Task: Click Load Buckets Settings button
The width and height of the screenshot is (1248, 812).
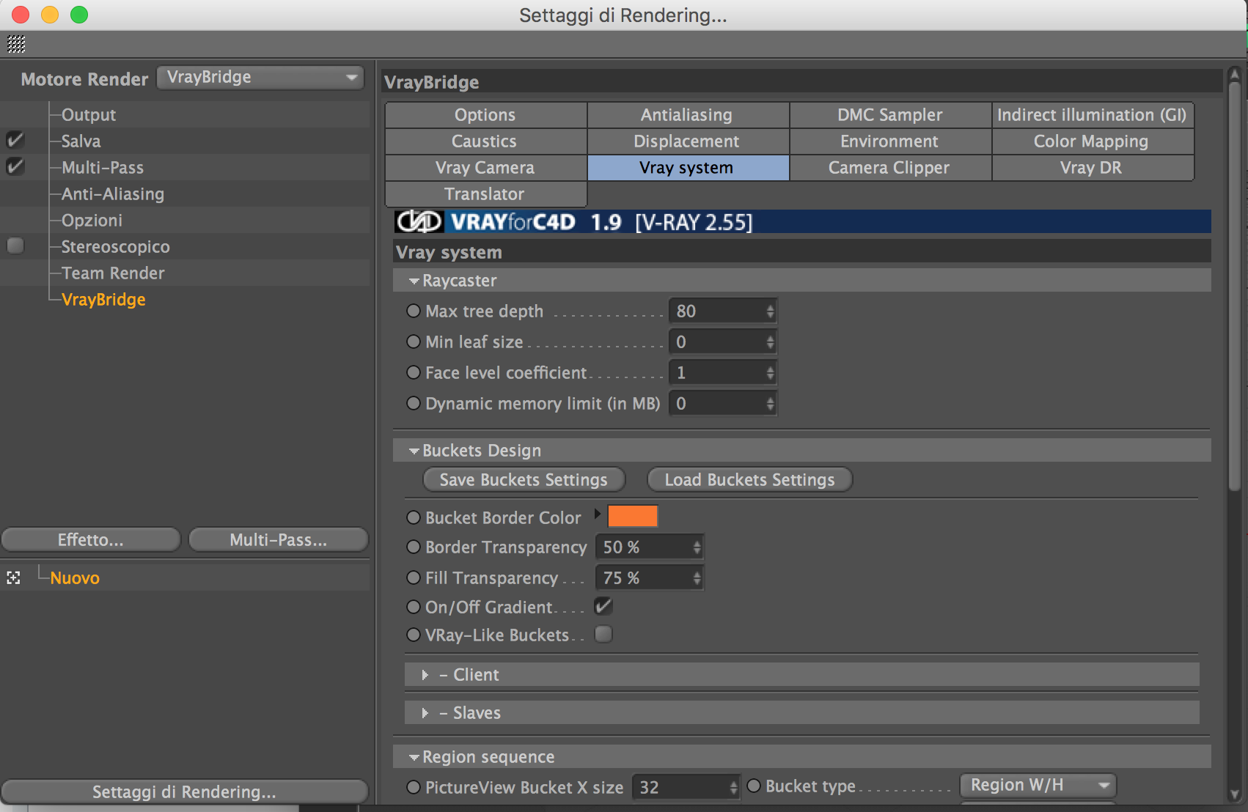Action: pos(749,480)
